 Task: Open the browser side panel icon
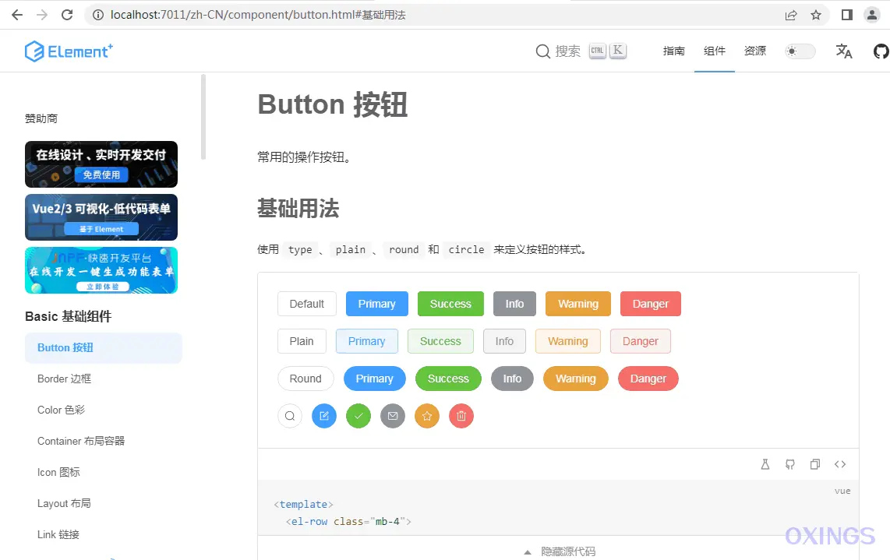click(847, 15)
